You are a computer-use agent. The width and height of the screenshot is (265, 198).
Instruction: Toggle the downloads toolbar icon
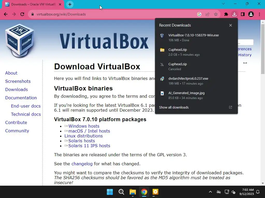pos(234,14)
